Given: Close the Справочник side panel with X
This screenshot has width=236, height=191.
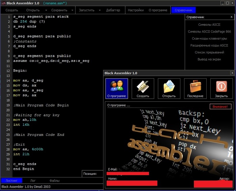Looking at the screenshot, I should (x=231, y=17).
